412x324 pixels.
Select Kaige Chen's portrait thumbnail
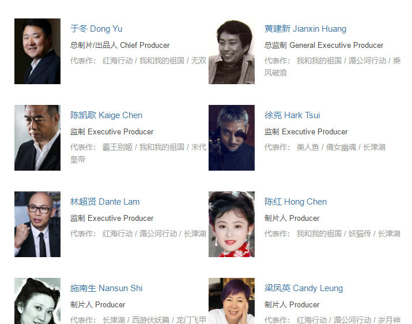pos(37,138)
